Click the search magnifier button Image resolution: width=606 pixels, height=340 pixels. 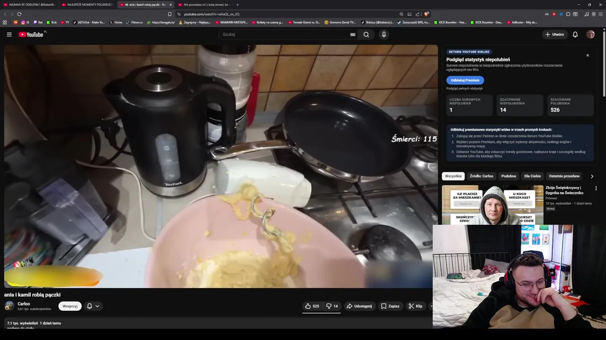(x=366, y=34)
